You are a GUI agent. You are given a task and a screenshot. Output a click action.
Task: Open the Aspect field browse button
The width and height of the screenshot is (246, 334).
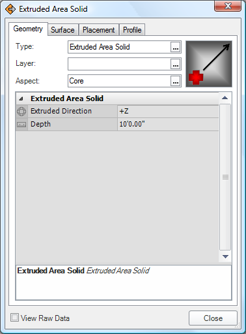[176, 81]
